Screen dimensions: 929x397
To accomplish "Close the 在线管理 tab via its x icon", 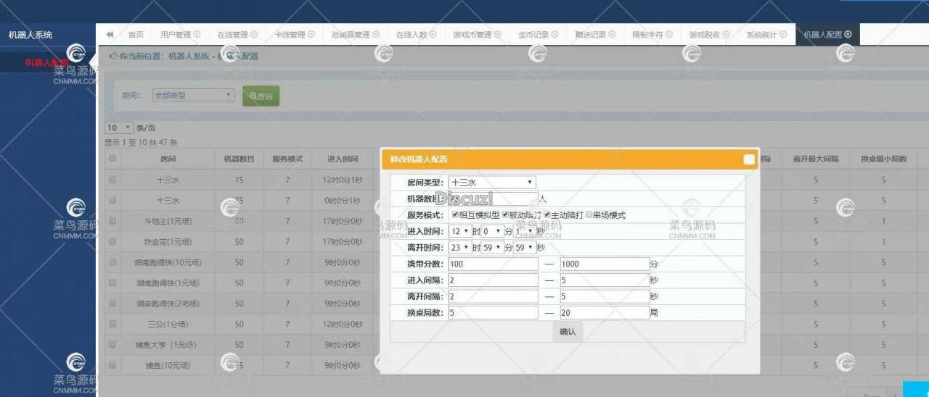I will 254,35.
